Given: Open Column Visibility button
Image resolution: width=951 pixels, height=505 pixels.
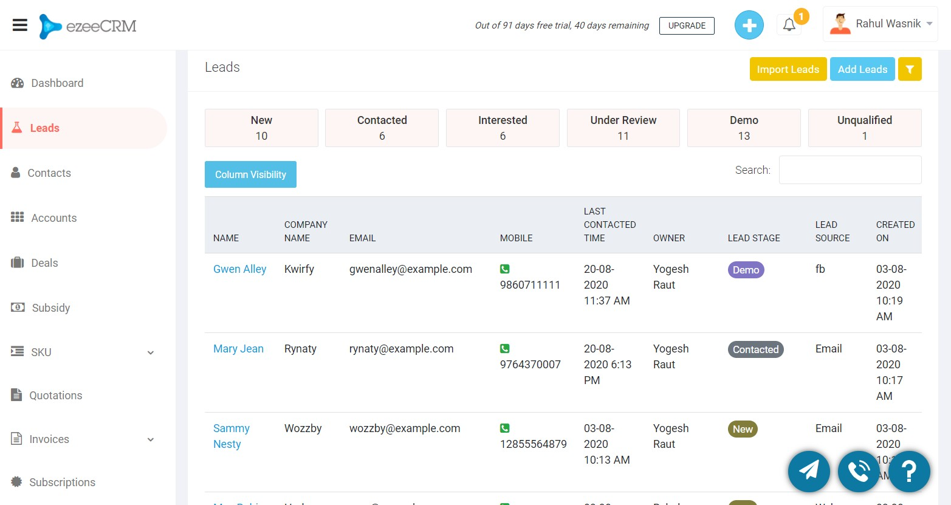Looking at the screenshot, I should (250, 174).
